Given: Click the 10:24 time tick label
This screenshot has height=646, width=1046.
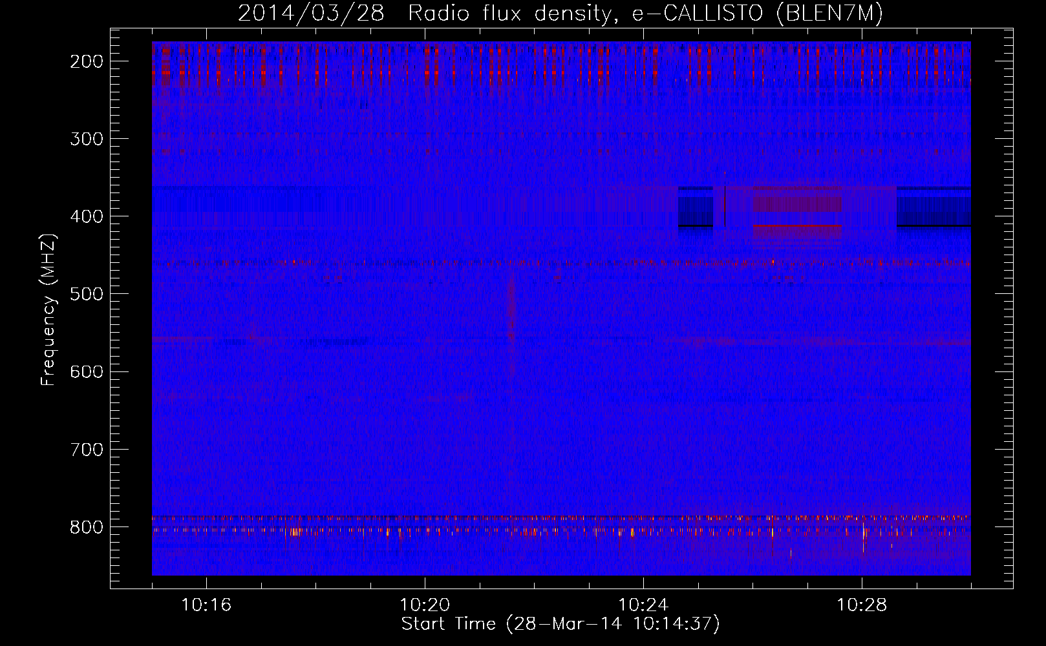Looking at the screenshot, I should (643, 605).
